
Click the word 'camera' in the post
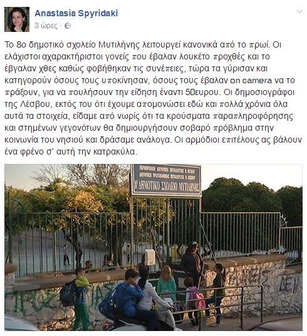(257, 81)
